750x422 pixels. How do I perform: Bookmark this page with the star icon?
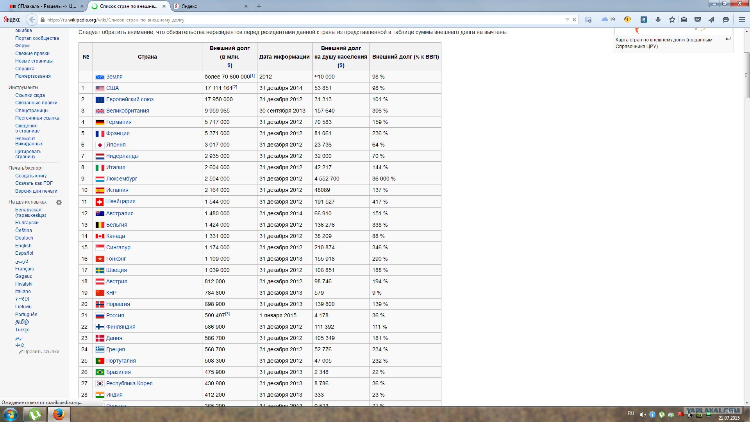[672, 20]
